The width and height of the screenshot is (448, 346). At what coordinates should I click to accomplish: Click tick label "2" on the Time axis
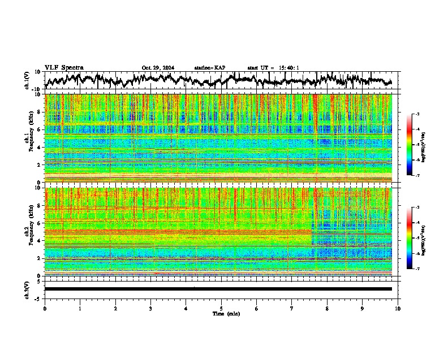tap(115, 309)
